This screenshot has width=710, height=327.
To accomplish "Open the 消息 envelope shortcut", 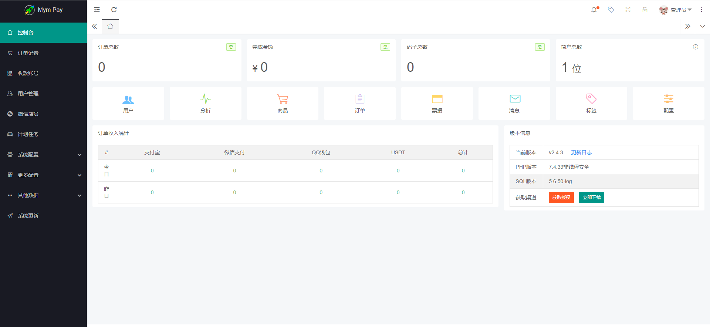I will tap(514, 103).
